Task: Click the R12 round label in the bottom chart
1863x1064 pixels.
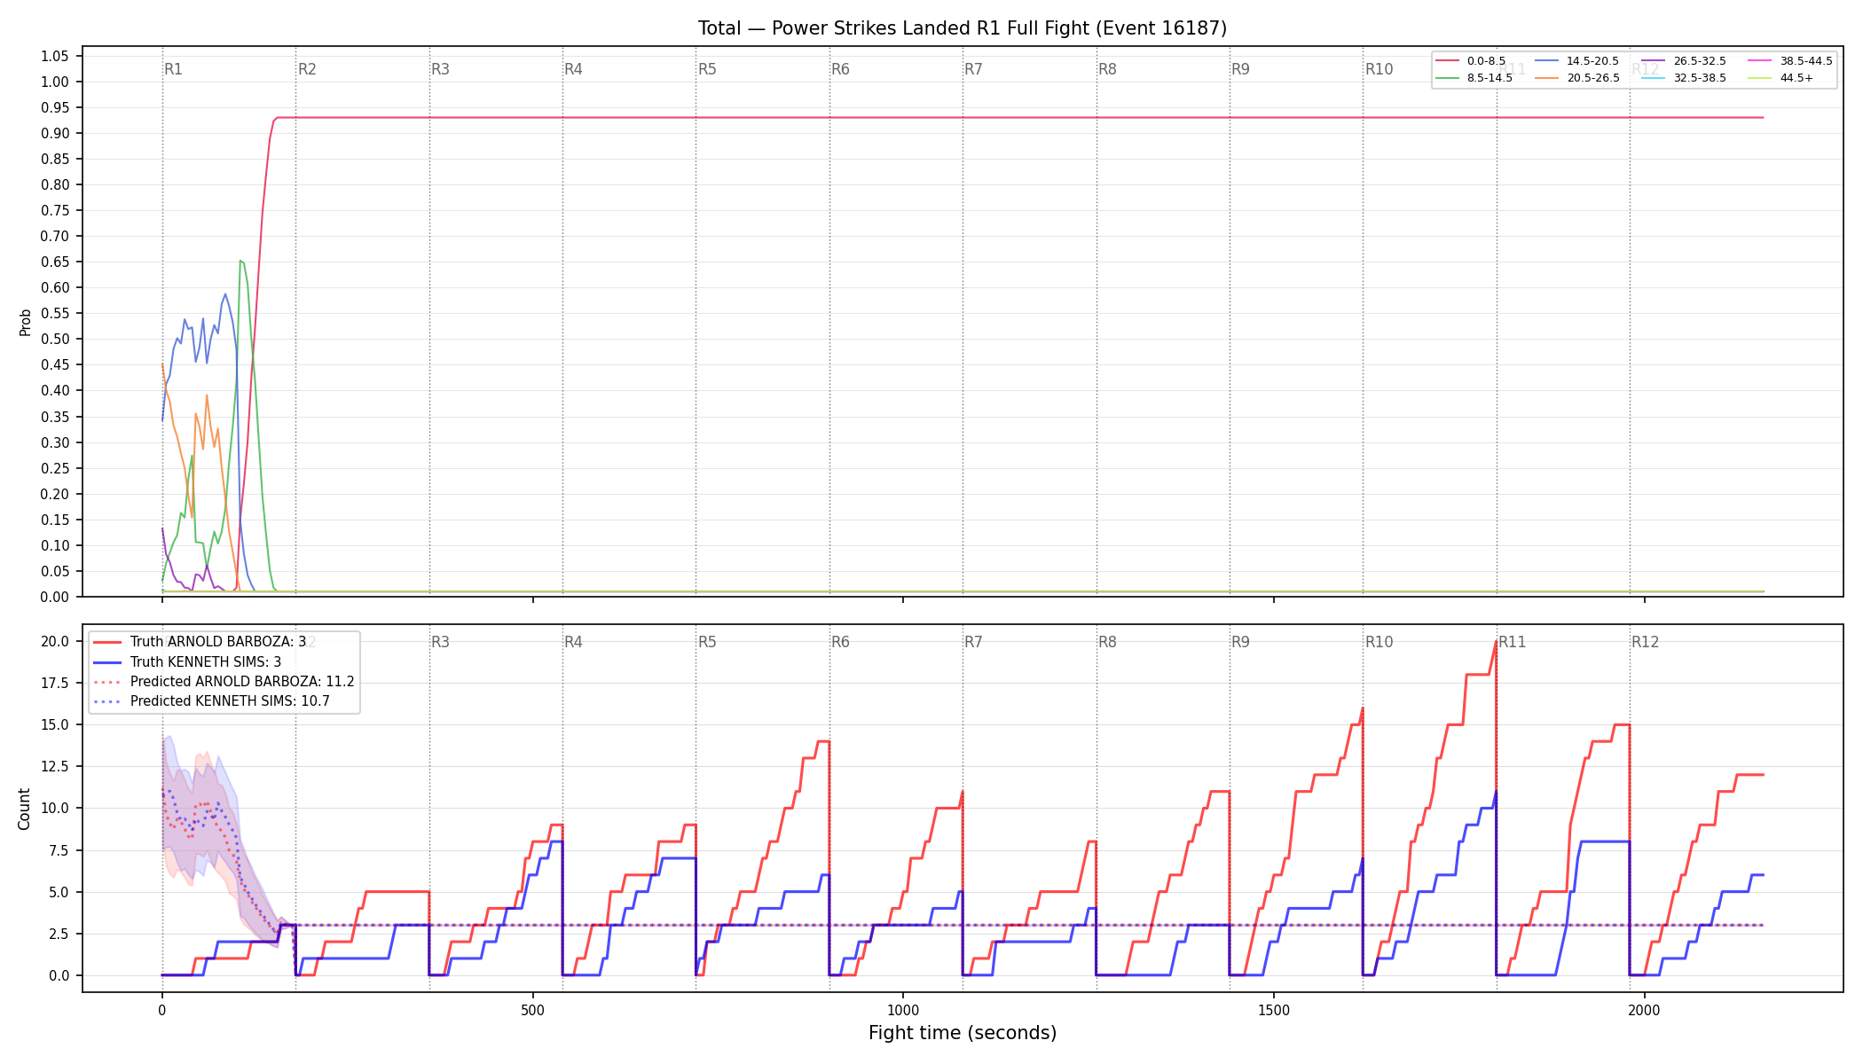Action: tap(1646, 642)
